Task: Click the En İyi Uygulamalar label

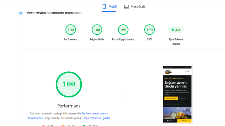Action: click(123, 40)
